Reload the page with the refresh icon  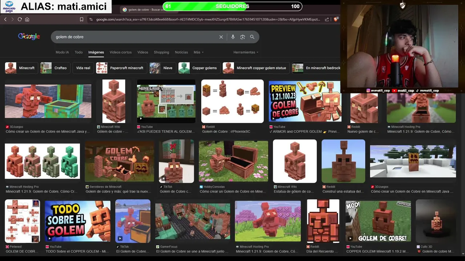20,19
